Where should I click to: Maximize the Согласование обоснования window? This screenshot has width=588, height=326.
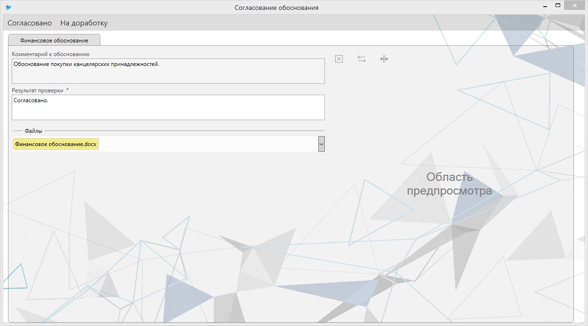(x=558, y=6)
